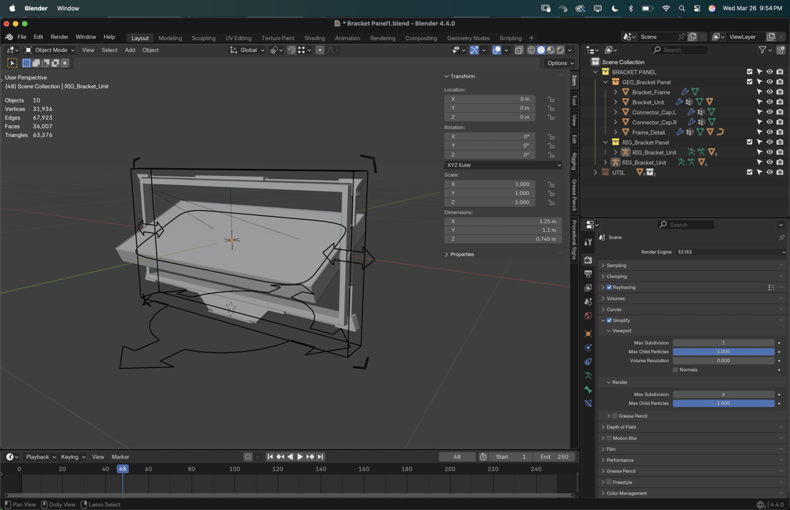Screen dimensions: 790x510
Task: Toggle the auto keying record button
Action: click(248, 457)
